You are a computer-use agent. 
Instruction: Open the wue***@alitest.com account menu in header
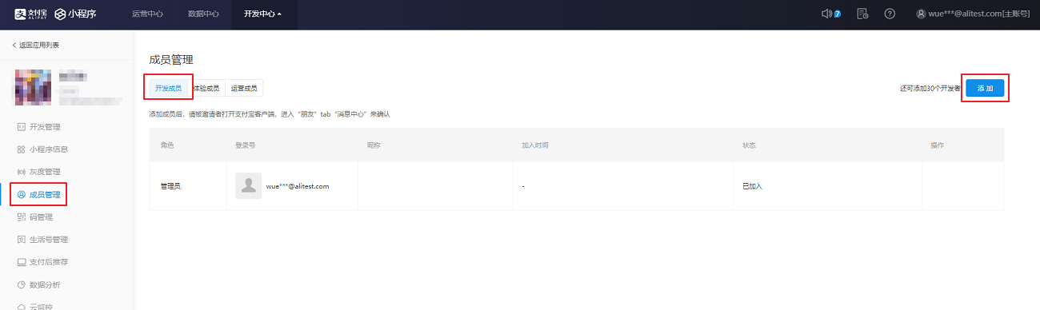[973, 14]
